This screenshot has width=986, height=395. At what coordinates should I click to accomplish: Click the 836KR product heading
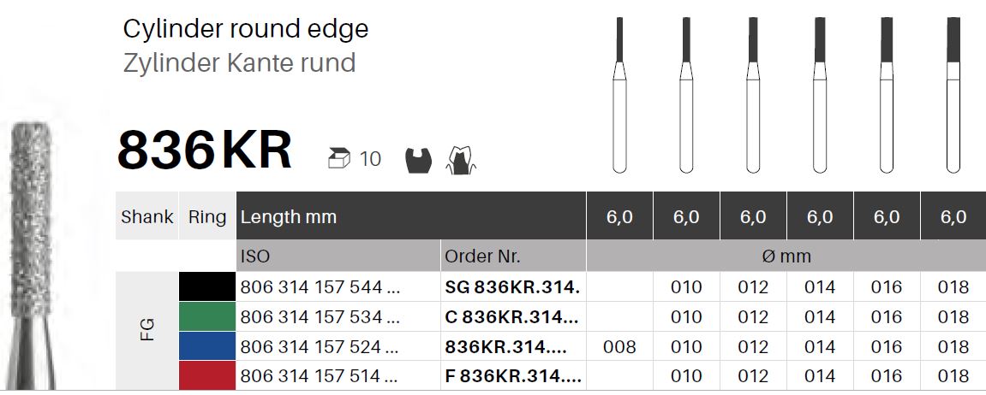205,150
